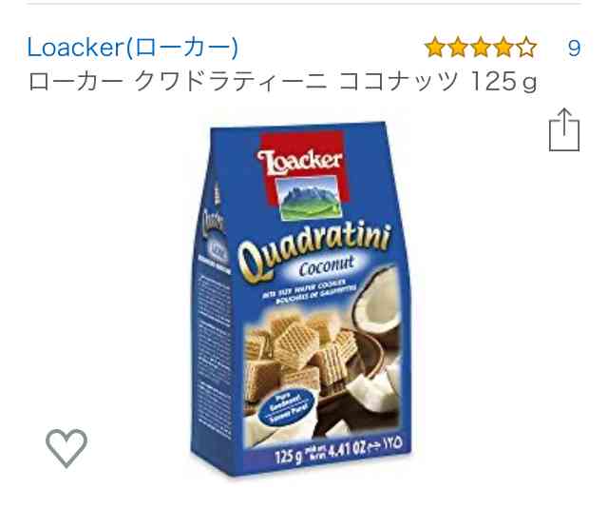The height and width of the screenshot is (529, 608).
Task: Click the third gold rating star
Action: (x=481, y=48)
